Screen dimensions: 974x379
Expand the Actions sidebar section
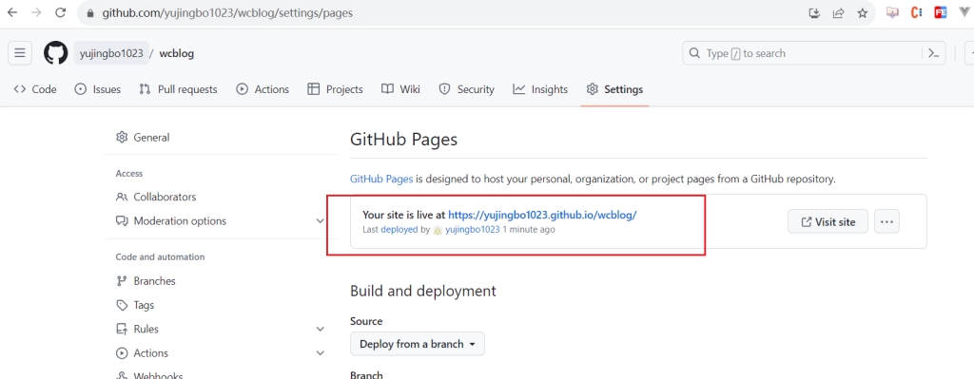(320, 353)
